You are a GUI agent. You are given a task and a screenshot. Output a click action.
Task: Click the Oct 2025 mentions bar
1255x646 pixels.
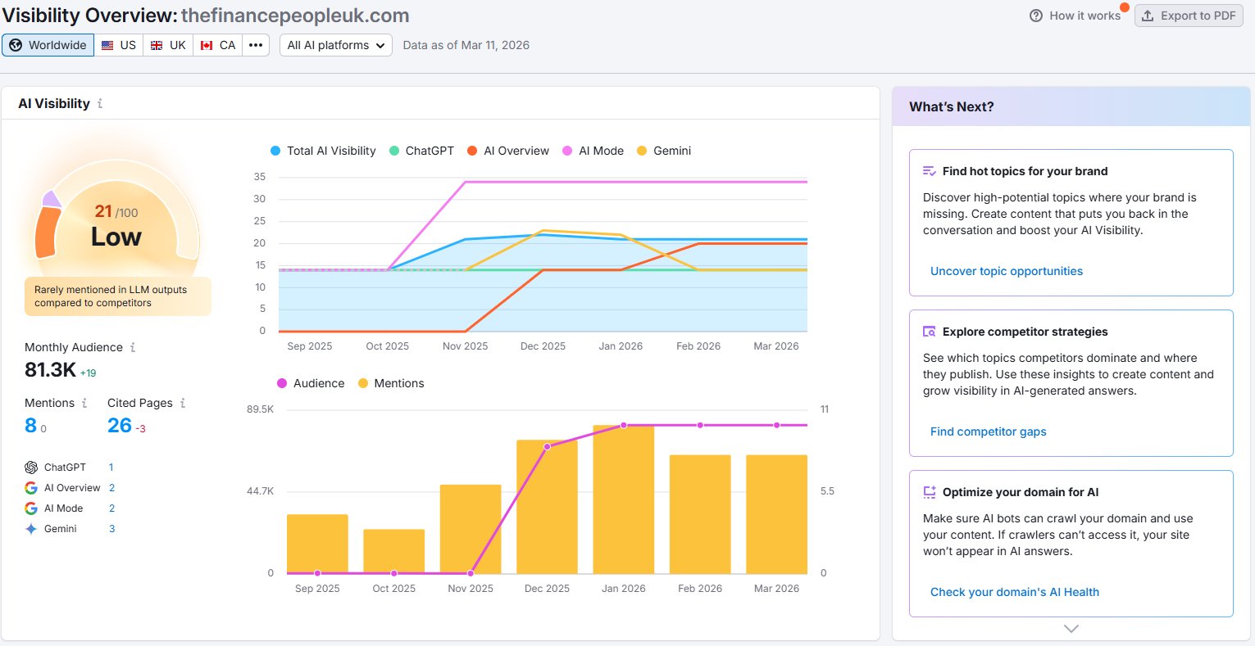coord(393,551)
